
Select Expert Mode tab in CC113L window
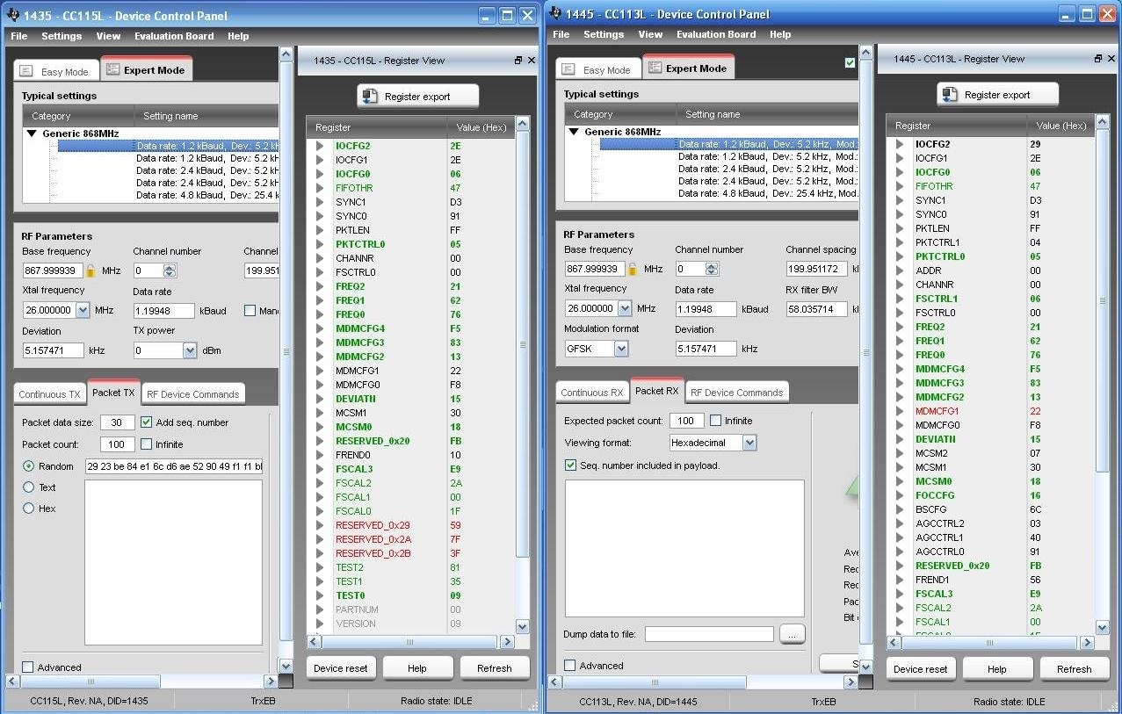point(688,68)
